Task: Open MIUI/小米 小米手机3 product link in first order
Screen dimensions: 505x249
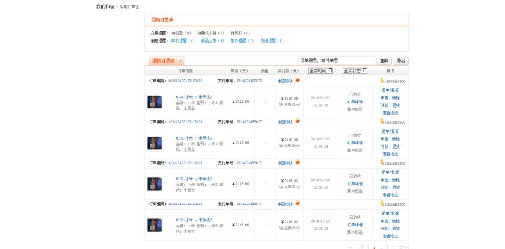Action: click(194, 97)
